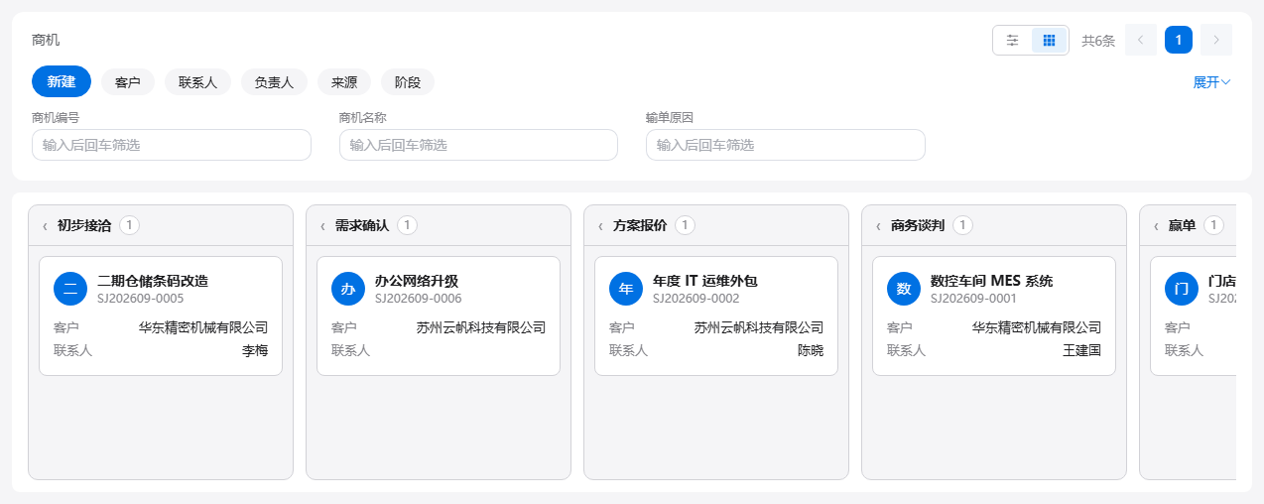The height and width of the screenshot is (504, 1264).
Task: Collapse the 方案报价 column
Action: [x=600, y=226]
